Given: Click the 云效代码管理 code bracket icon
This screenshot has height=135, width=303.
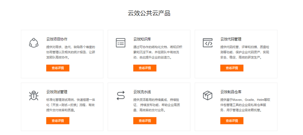Looking at the screenshot, I should point(207,43).
